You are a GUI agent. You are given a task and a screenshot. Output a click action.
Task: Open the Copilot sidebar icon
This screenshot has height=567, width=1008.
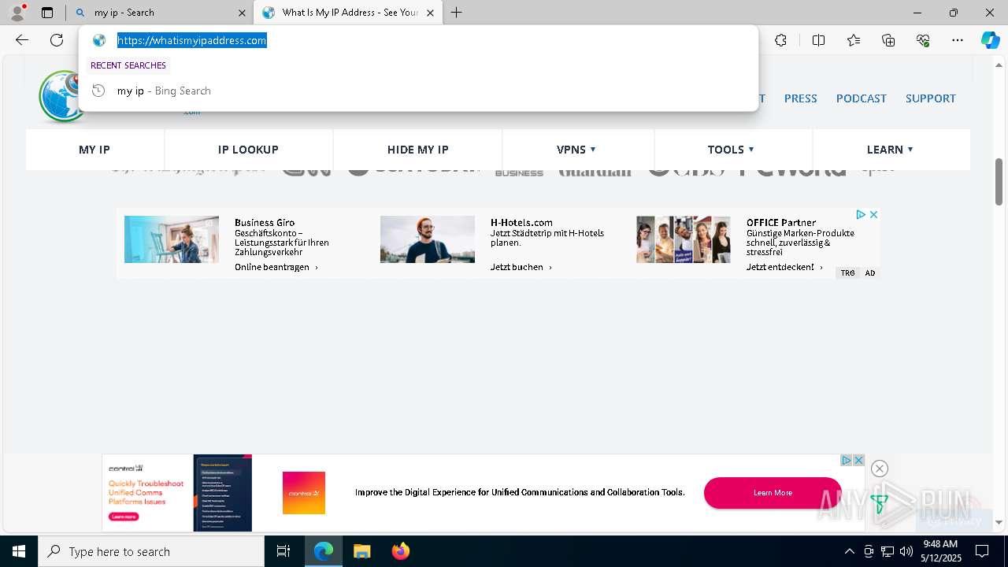990,40
